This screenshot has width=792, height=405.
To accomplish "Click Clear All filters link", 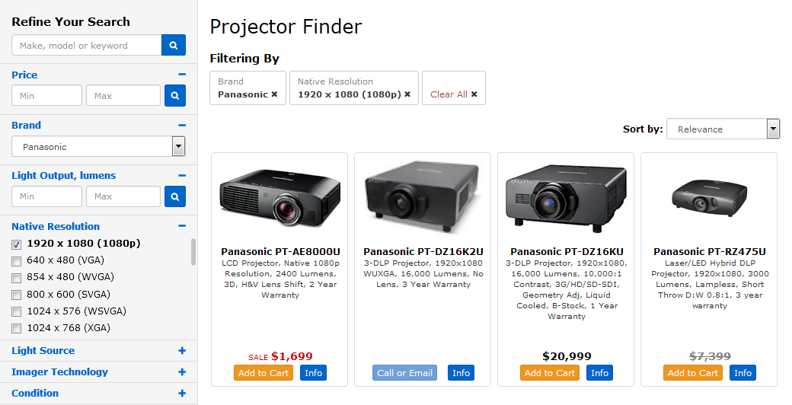I will point(453,94).
